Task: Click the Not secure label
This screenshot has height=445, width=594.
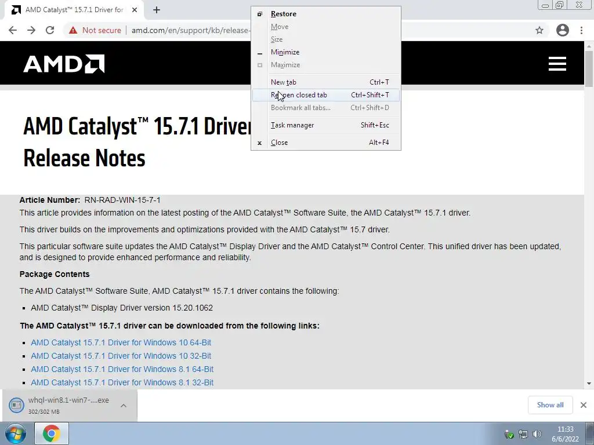Action: coord(102,30)
